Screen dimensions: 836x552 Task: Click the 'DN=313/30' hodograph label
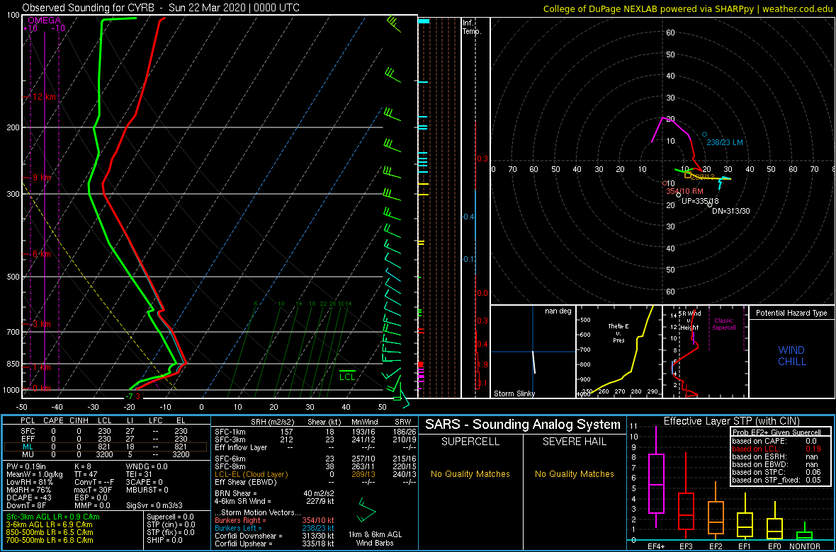point(731,211)
